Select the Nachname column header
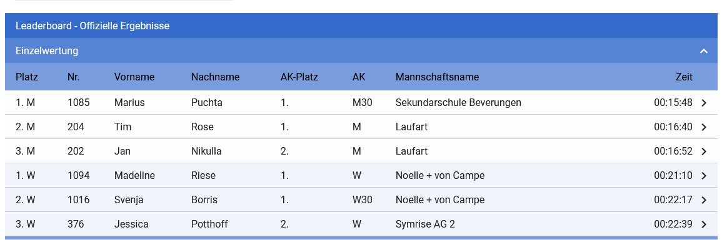 (x=215, y=77)
